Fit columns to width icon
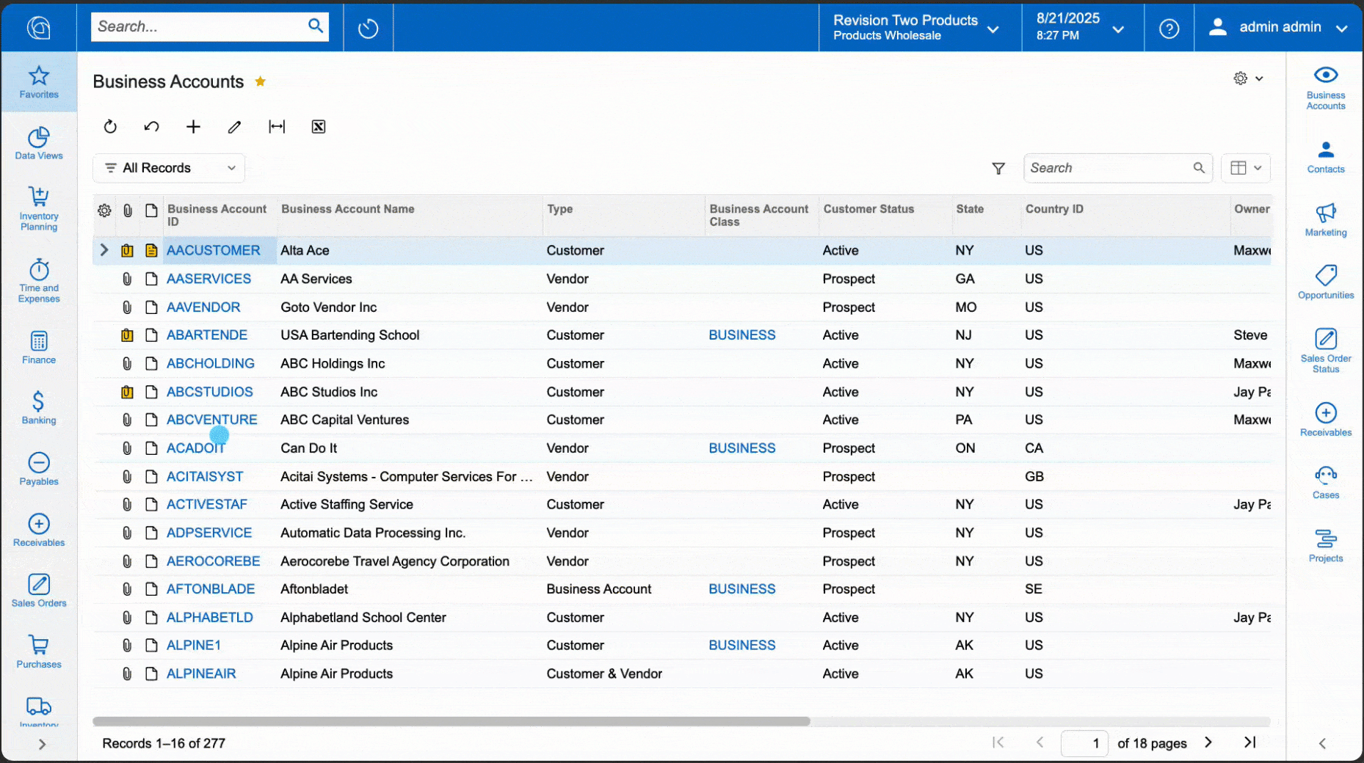This screenshot has height=763, width=1364. coord(277,127)
